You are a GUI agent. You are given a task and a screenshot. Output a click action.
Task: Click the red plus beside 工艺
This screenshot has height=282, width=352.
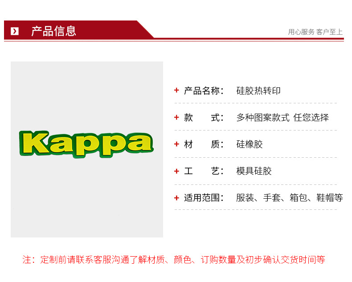coord(176,171)
